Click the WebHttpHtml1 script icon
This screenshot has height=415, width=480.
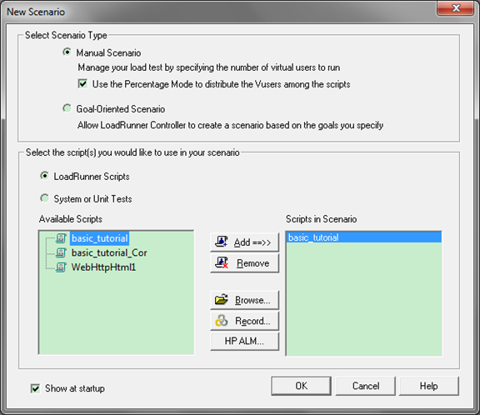click(61, 267)
